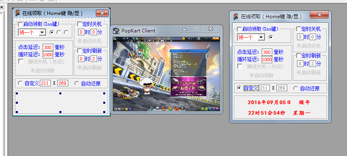
Task: Tick the 定时关机 checkbox in right window
Action: coord(299,29)
